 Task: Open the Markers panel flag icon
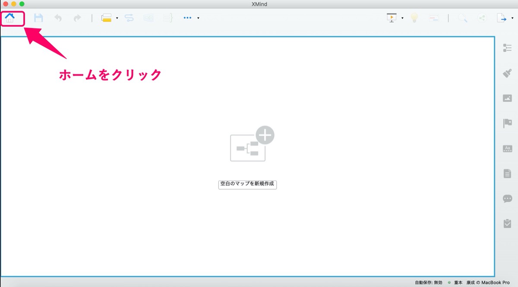pos(507,123)
